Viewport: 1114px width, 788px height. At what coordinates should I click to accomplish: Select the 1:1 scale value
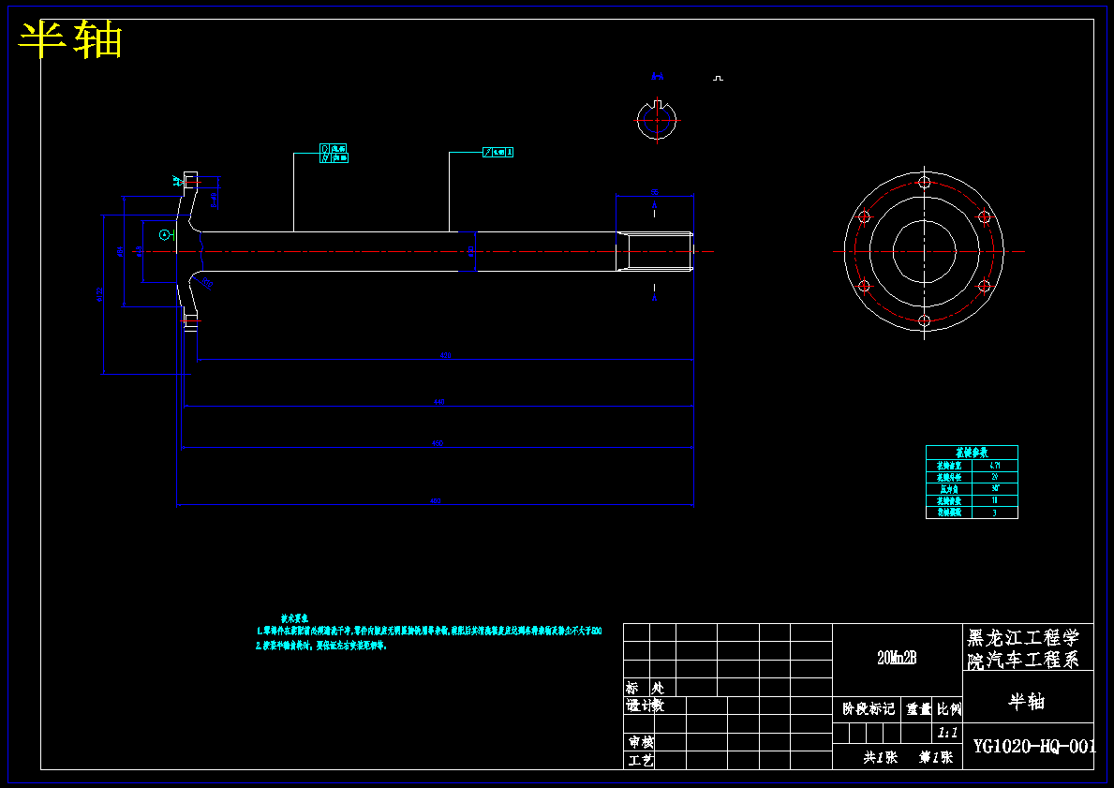pos(947,733)
